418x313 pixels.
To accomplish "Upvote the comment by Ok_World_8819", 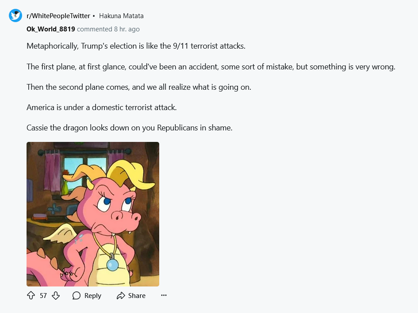I will point(31,296).
